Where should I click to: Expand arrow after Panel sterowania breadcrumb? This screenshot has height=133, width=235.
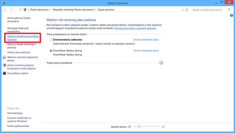click(51, 10)
